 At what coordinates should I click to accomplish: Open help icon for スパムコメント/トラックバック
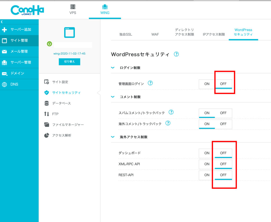(171, 112)
